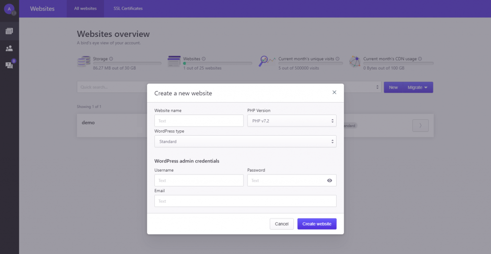This screenshot has height=254, width=491.
Task: Cancel the new website dialog
Action: tap(281, 224)
